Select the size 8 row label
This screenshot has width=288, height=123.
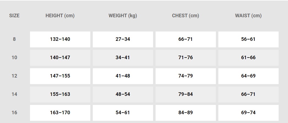click(14, 39)
